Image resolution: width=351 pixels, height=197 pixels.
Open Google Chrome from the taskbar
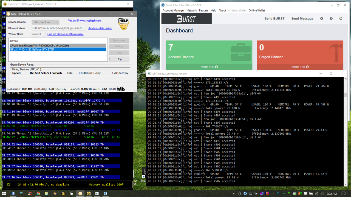pos(38,193)
